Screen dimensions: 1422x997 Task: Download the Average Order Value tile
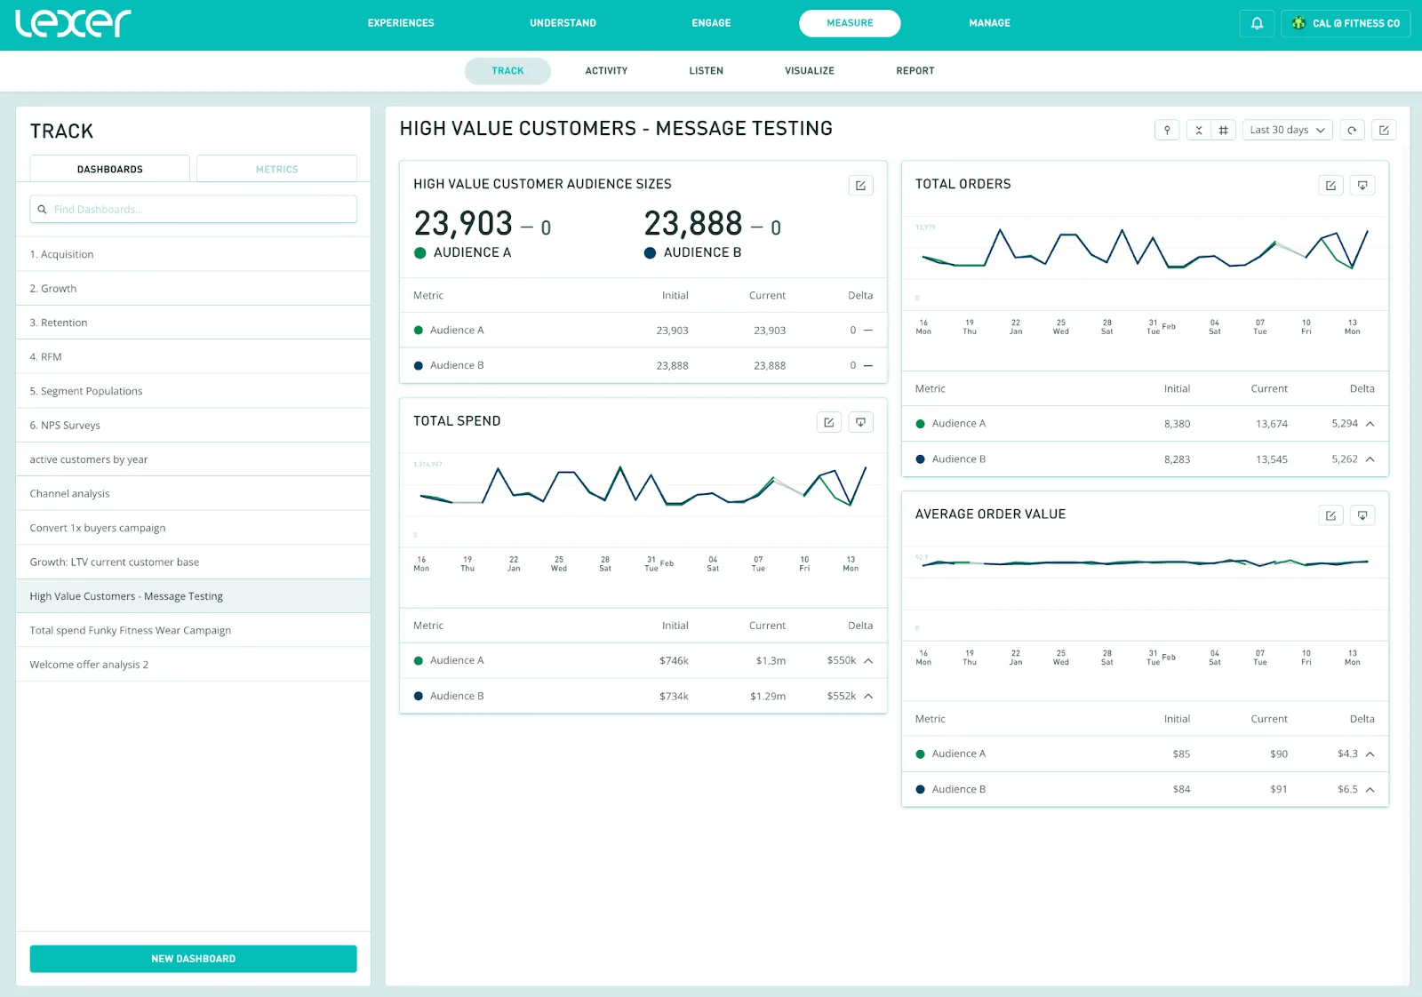(x=1362, y=515)
